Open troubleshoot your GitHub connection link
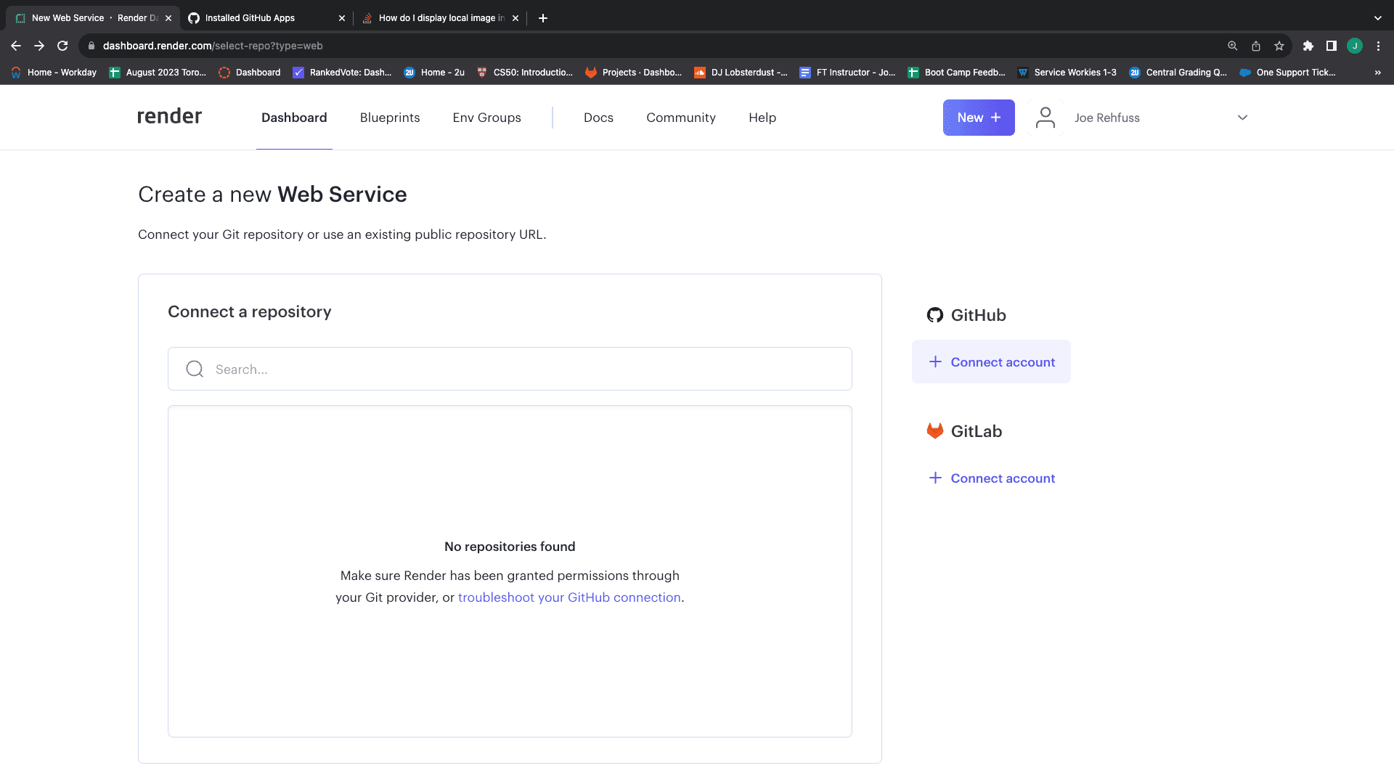The image size is (1394, 784). [x=569, y=597]
